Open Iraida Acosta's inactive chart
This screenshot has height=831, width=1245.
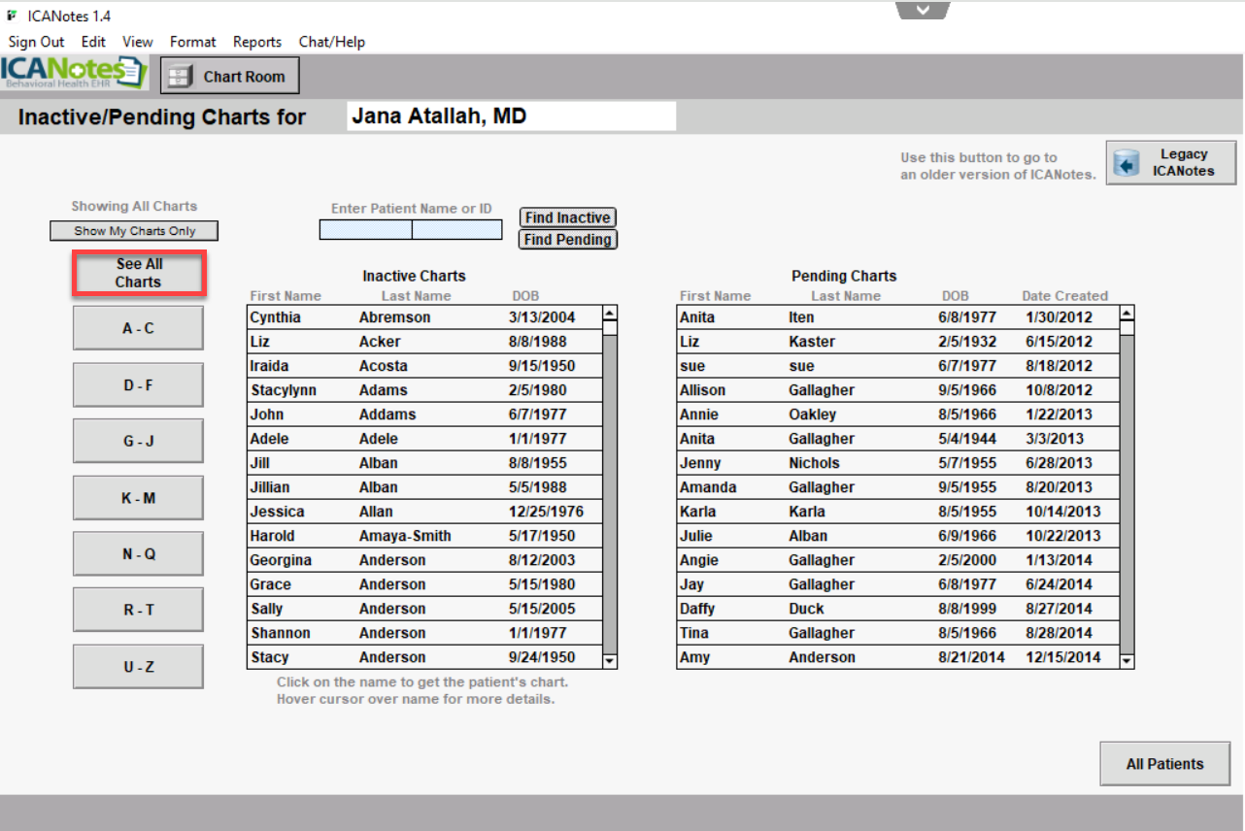tap(424, 366)
